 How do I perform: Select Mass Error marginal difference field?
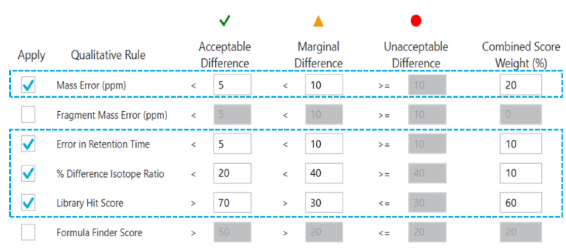click(x=324, y=85)
